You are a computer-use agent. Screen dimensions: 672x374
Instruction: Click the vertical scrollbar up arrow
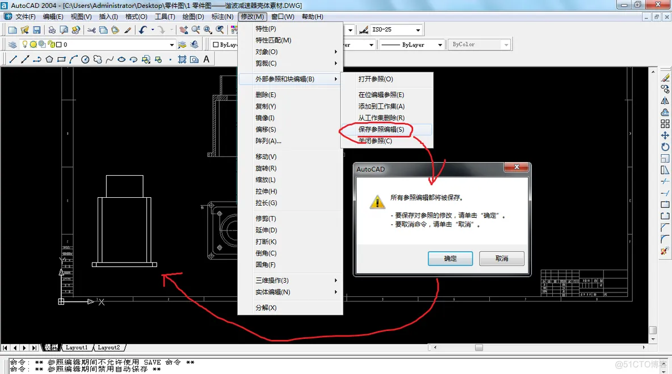pos(653,71)
